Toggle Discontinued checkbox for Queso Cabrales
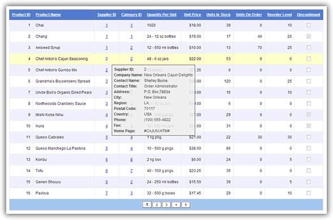This screenshot has width=333, height=220. tap(309, 137)
